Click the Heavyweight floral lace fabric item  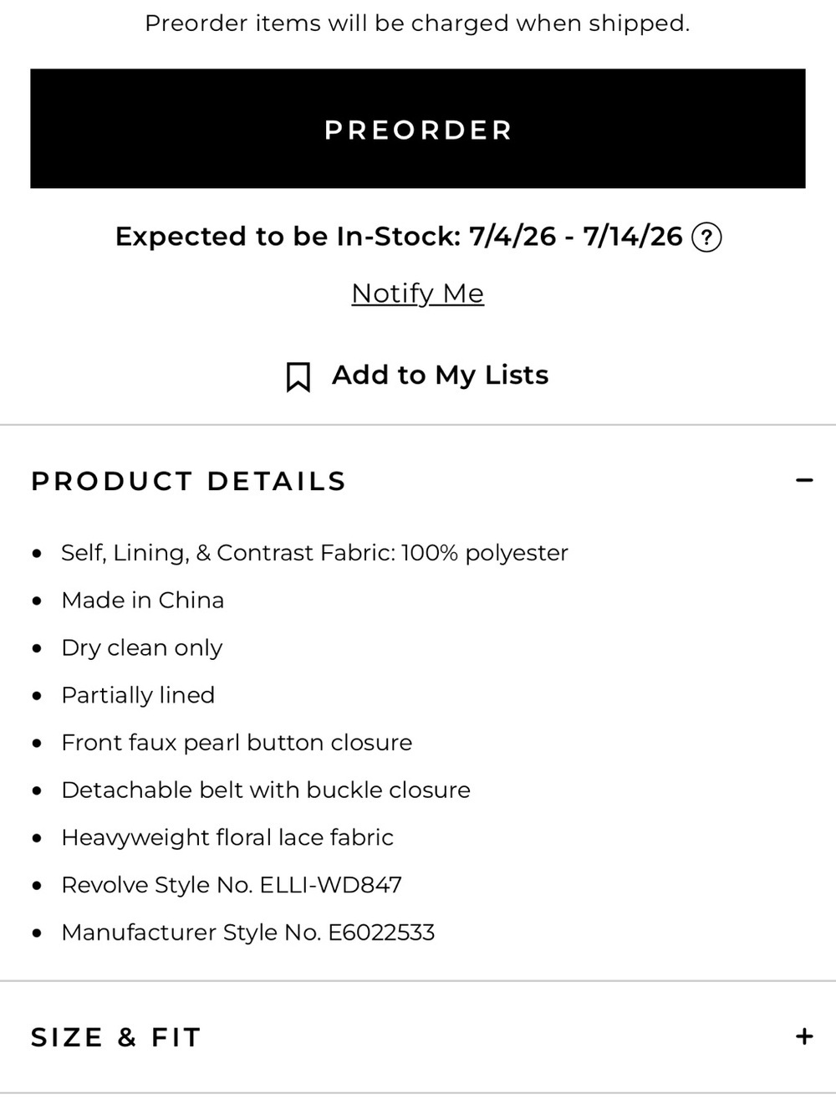point(227,837)
